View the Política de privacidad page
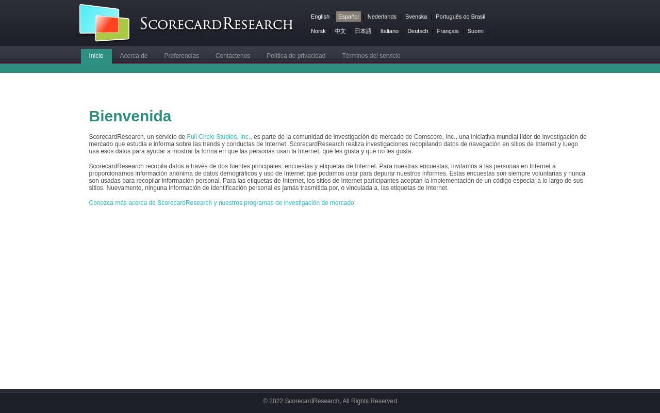 296,56
